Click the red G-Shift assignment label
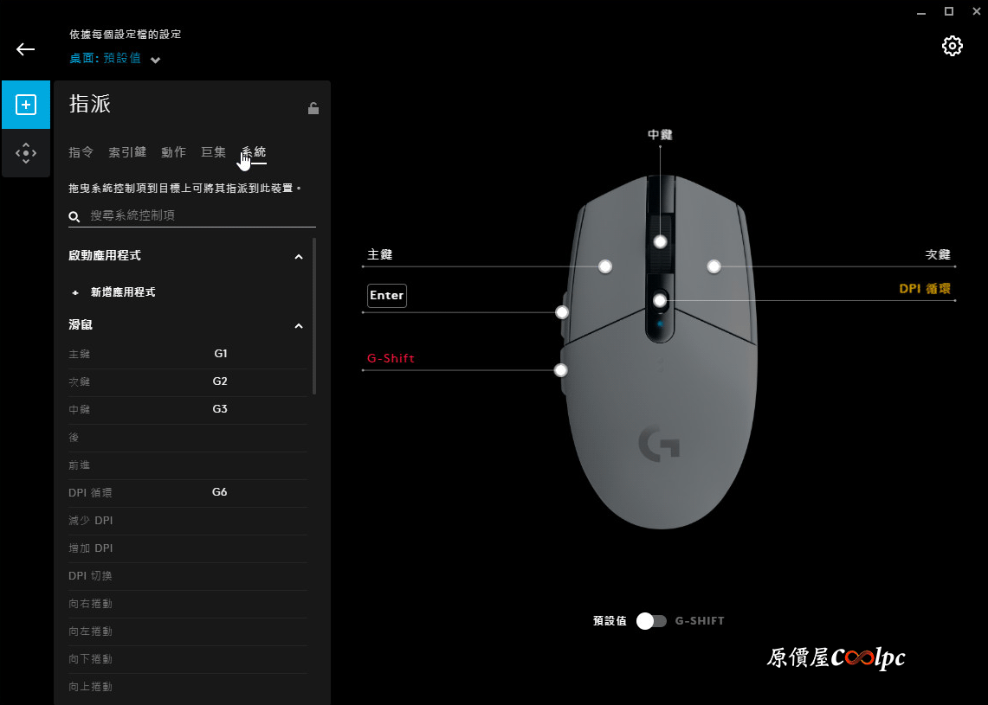 pyautogui.click(x=391, y=358)
